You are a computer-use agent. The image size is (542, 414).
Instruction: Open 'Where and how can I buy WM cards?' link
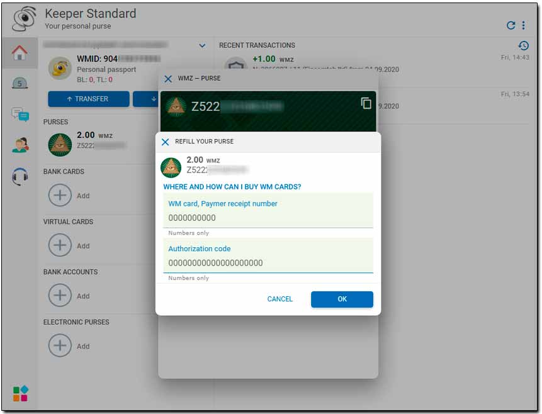click(x=232, y=187)
